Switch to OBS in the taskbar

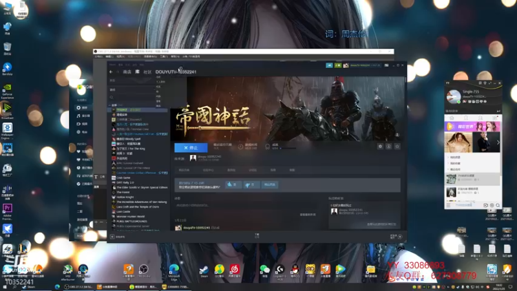[78, 287]
